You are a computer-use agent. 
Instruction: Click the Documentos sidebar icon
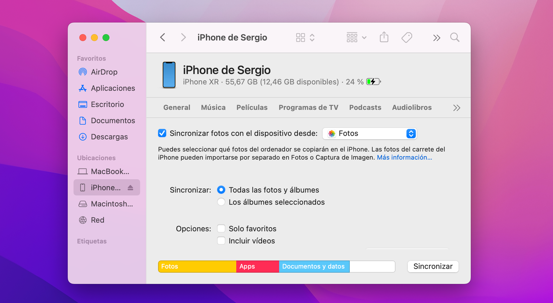click(x=83, y=121)
